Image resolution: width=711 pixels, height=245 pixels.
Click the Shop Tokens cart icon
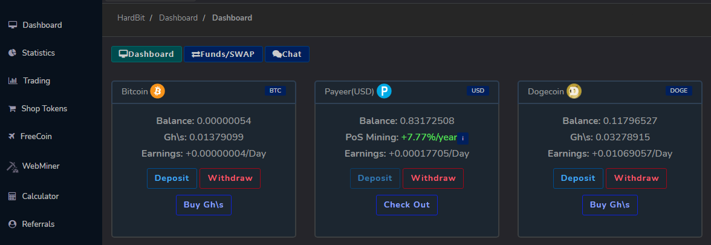[12, 109]
